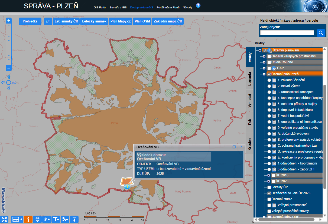Toggle the orange info query tool
Image resolution: width=328 pixels, height=224 pixels.
point(28,219)
